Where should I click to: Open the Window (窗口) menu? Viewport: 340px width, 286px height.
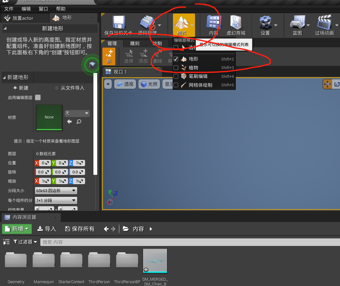[43, 9]
